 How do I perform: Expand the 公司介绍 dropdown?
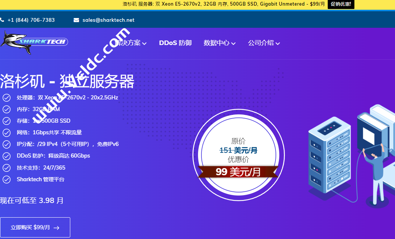tap(278, 43)
